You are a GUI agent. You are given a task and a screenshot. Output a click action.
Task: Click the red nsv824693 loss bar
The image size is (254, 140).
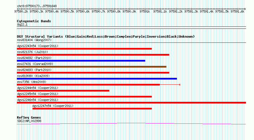pyautogui.click(x=93, y=73)
